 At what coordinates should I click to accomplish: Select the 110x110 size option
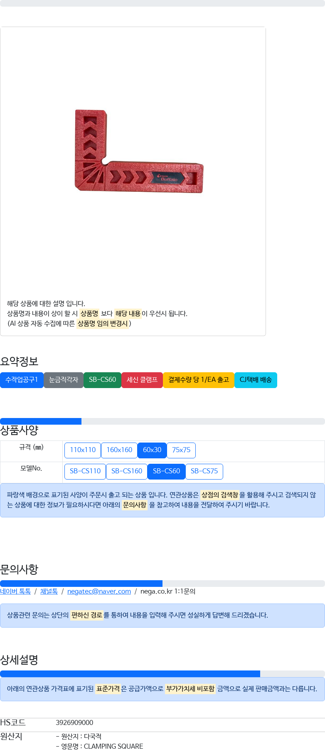pyautogui.click(x=83, y=450)
